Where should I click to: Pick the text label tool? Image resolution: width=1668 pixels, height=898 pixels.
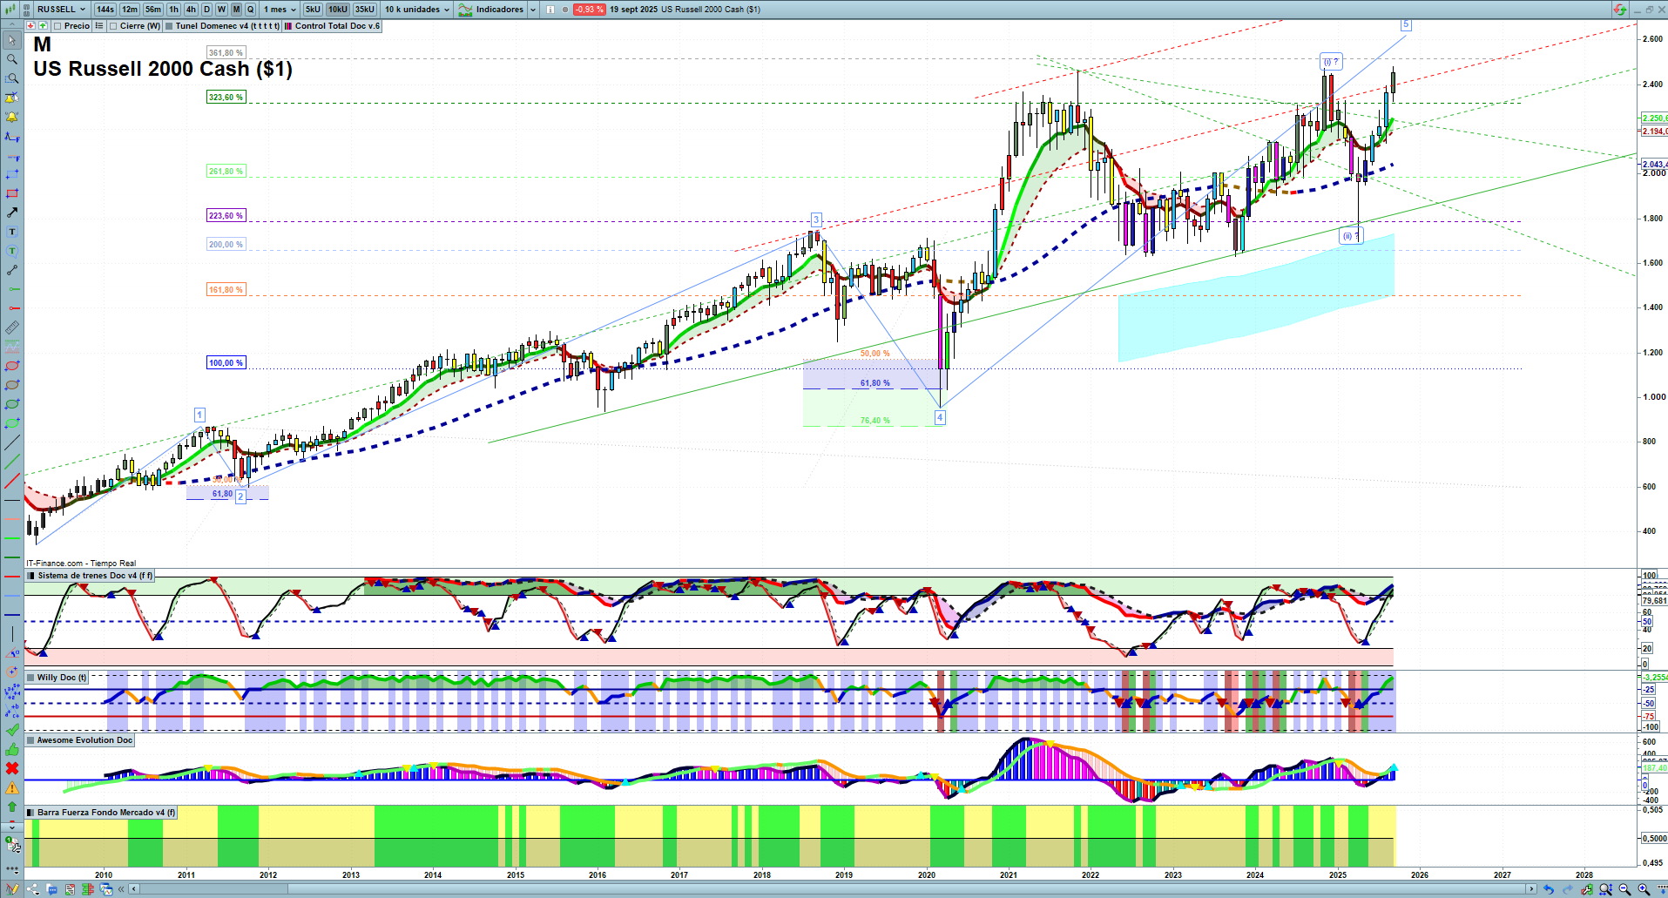coord(12,232)
